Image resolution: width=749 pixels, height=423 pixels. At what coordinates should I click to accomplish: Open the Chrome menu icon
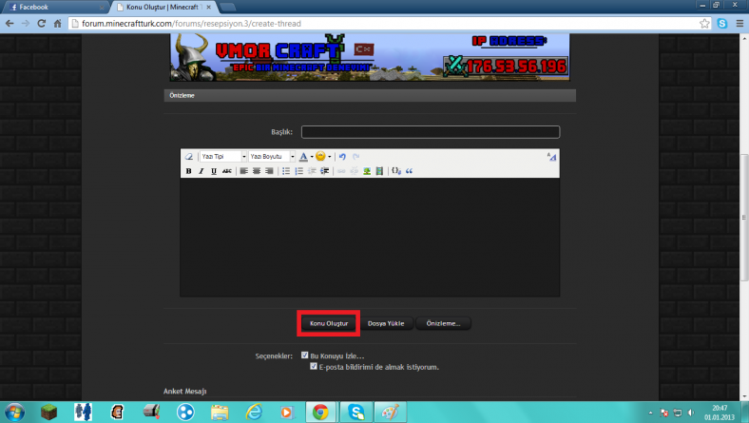click(739, 24)
